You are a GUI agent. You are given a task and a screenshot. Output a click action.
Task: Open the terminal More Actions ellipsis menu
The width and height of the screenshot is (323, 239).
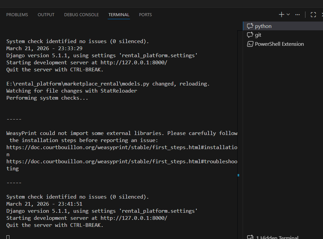coord(297,14)
